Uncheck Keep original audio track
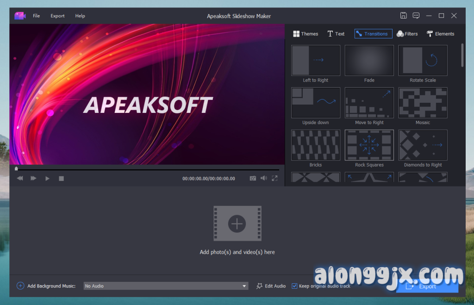 pyautogui.click(x=294, y=286)
